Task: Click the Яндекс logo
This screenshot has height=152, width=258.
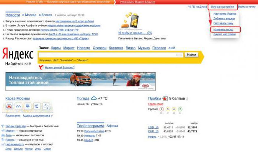Action: pyautogui.click(x=18, y=53)
